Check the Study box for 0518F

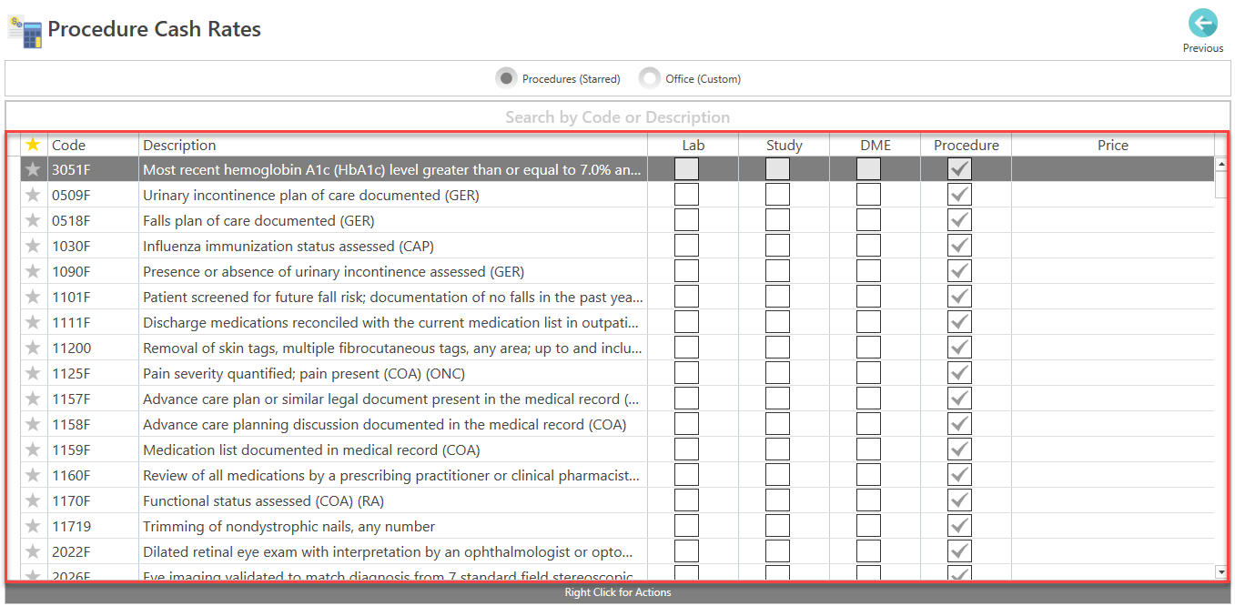[777, 220]
